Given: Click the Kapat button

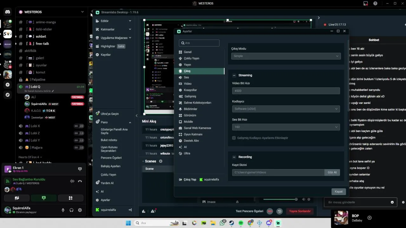Looking at the screenshot, I should (338, 192).
